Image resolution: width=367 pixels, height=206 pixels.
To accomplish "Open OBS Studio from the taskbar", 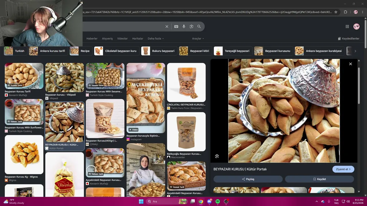I will pos(226,201).
